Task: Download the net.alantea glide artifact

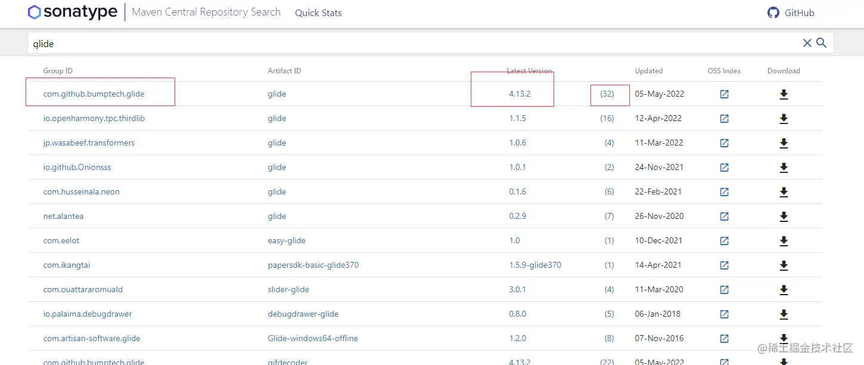Action: [x=784, y=216]
